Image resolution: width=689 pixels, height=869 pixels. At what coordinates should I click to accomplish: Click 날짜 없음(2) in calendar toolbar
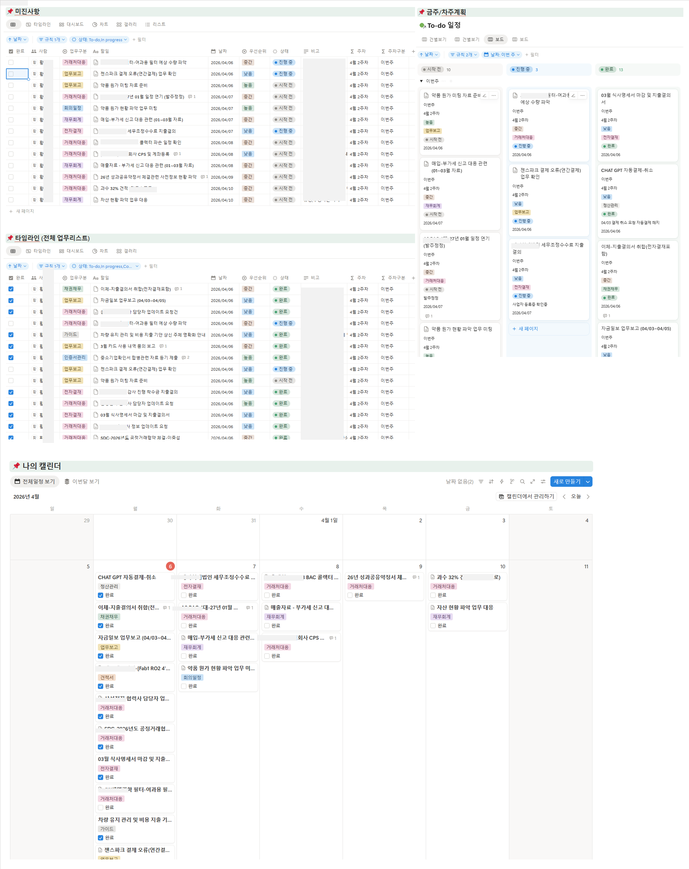[x=459, y=482]
